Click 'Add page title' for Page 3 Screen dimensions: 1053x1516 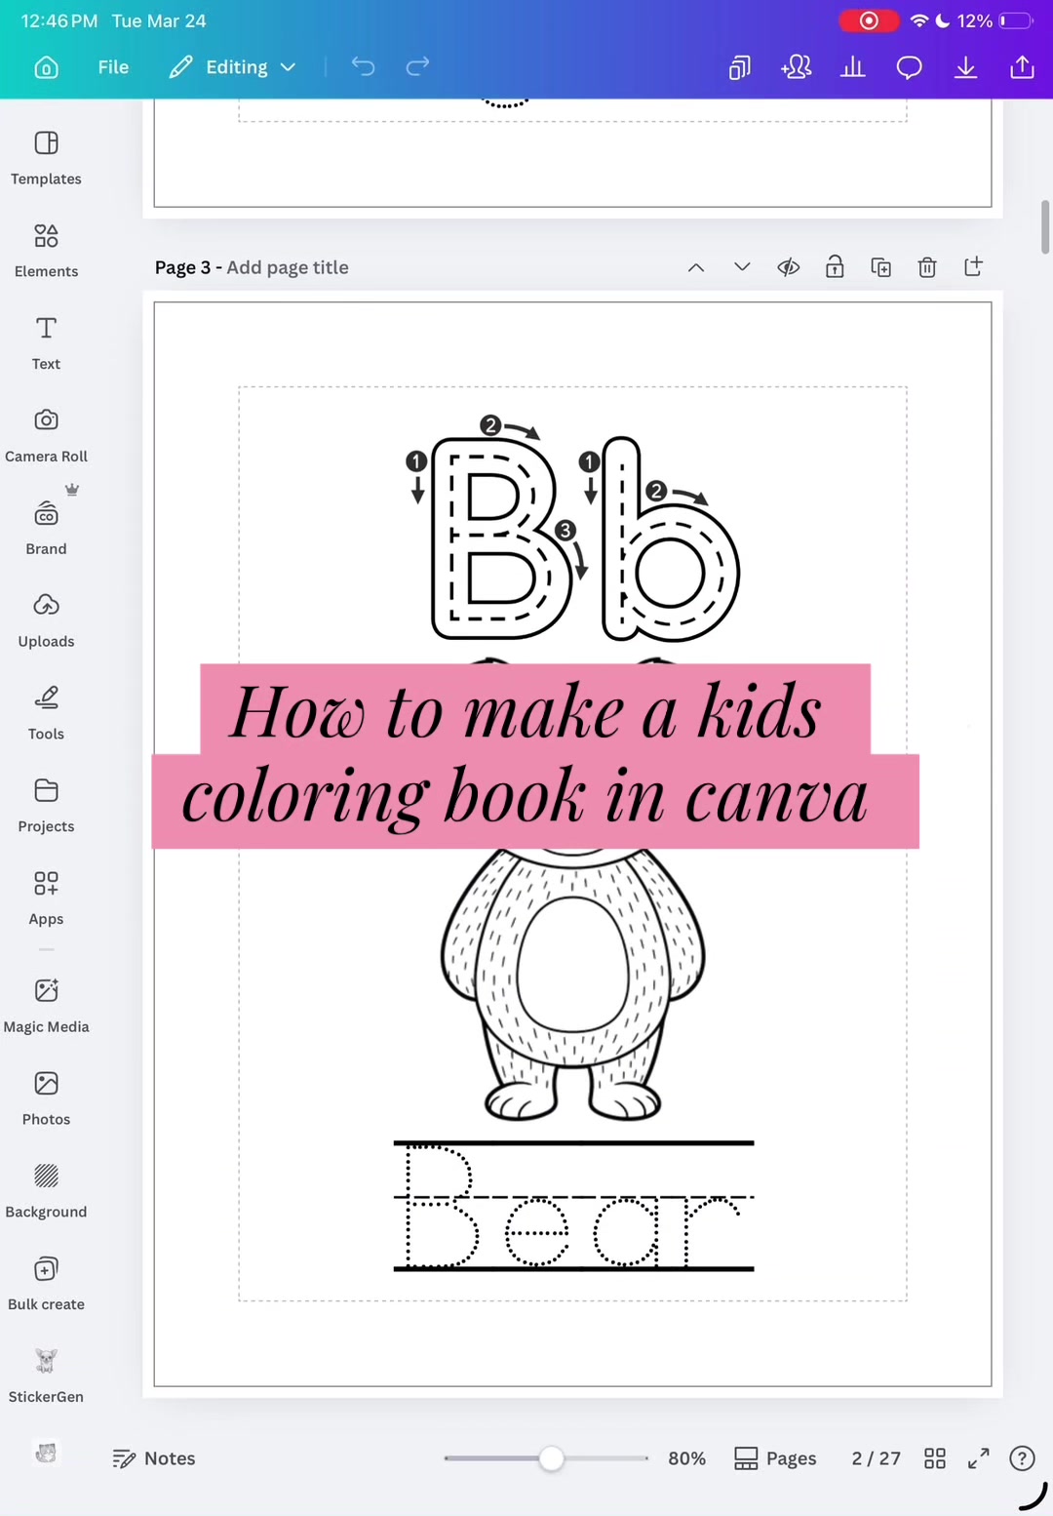click(288, 267)
